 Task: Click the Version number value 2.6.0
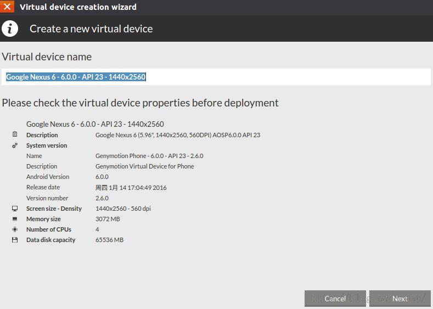point(102,198)
